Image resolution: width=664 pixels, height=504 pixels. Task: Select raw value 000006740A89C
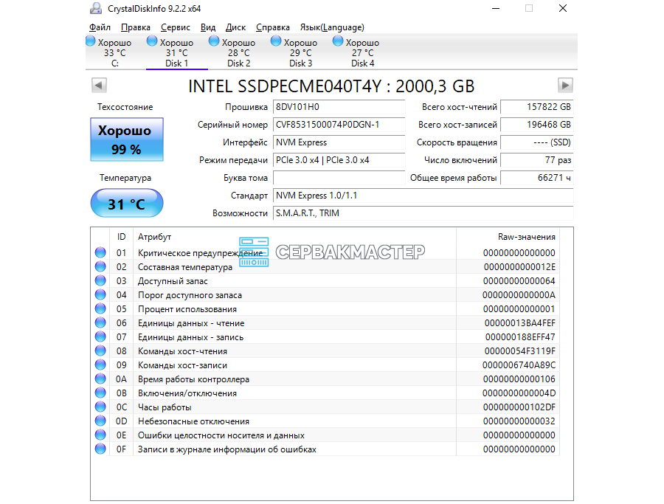tap(519, 365)
